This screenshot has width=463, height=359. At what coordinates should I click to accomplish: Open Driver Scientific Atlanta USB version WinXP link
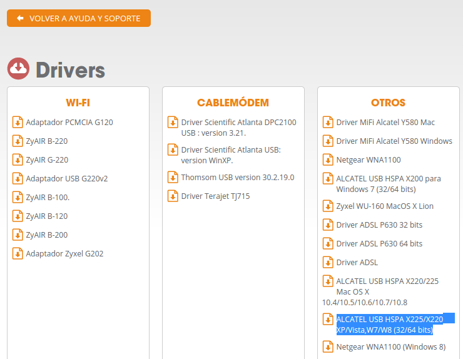click(x=231, y=155)
